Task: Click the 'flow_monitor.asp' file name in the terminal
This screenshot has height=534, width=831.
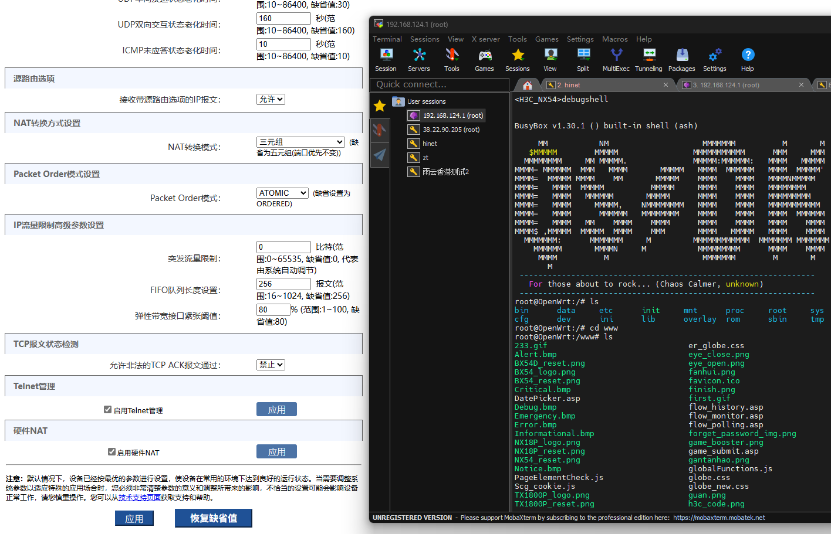Action: (726, 416)
